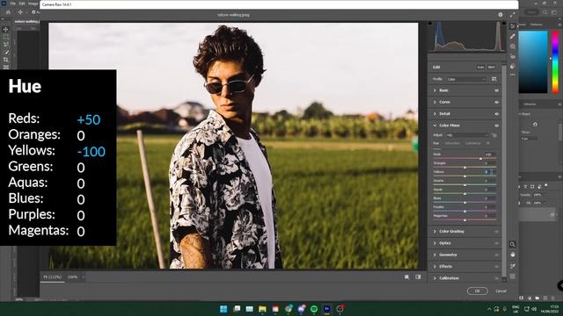Browse profiles with the profile grid icon

[494, 79]
